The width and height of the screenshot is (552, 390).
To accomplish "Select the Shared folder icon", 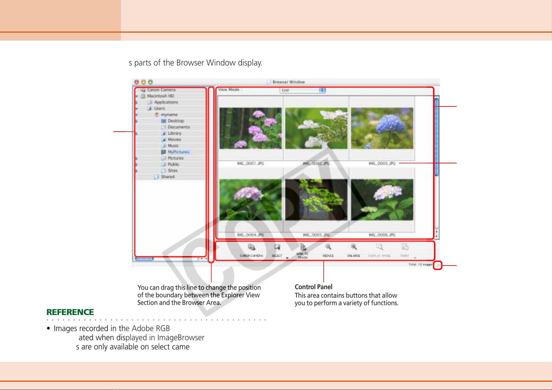I will [x=157, y=177].
